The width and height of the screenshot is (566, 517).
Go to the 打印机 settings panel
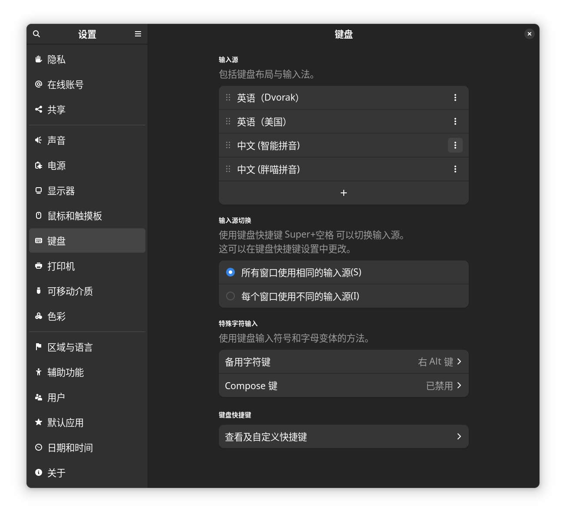[87, 266]
